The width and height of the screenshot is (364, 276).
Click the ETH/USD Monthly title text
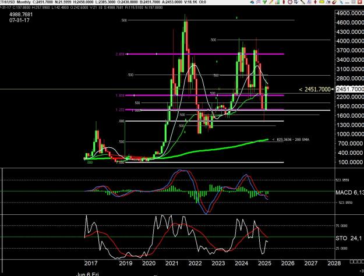coord(15,2)
